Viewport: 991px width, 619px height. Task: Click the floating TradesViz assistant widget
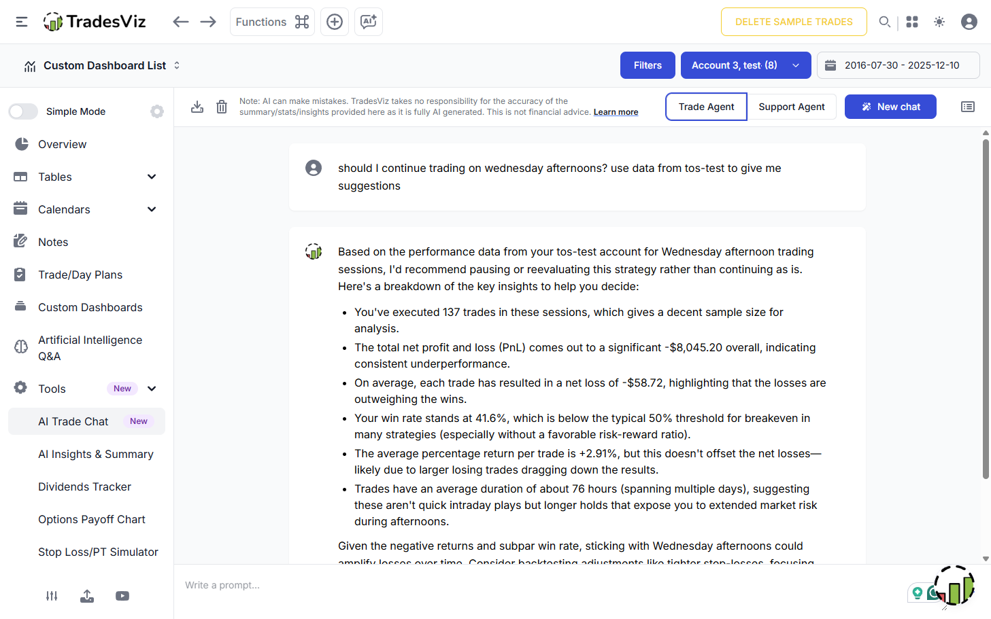pos(954,586)
